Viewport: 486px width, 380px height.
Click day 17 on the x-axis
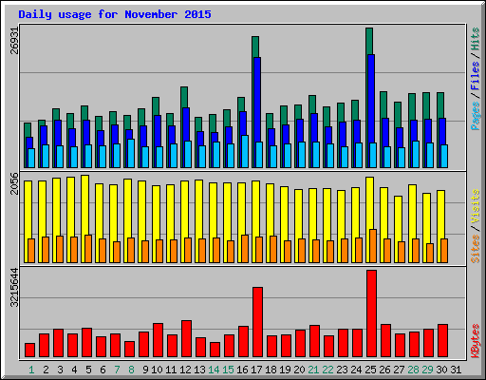click(x=256, y=370)
